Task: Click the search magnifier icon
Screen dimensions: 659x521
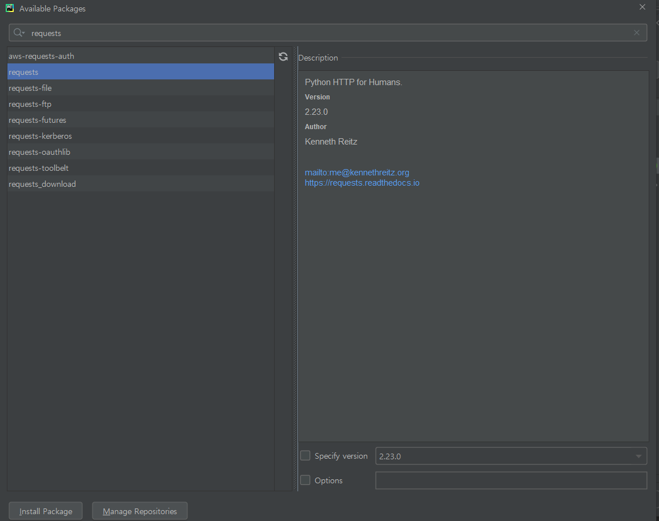Action: coord(18,33)
